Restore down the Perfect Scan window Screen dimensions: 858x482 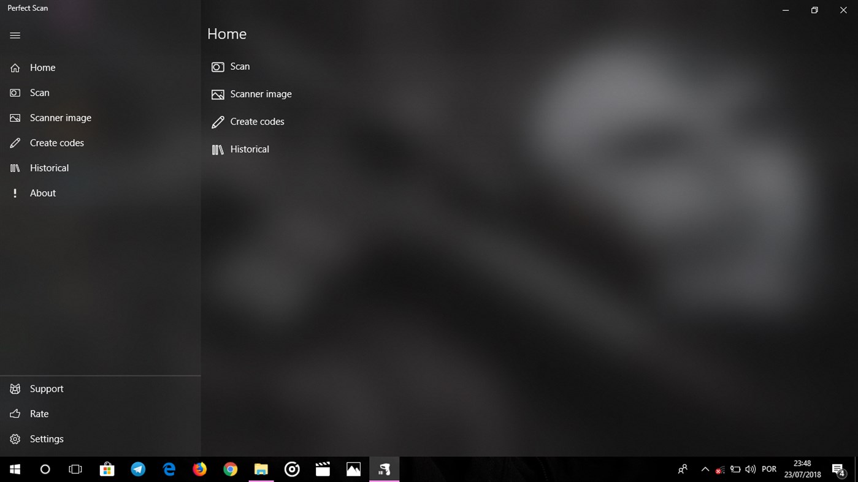tap(814, 10)
